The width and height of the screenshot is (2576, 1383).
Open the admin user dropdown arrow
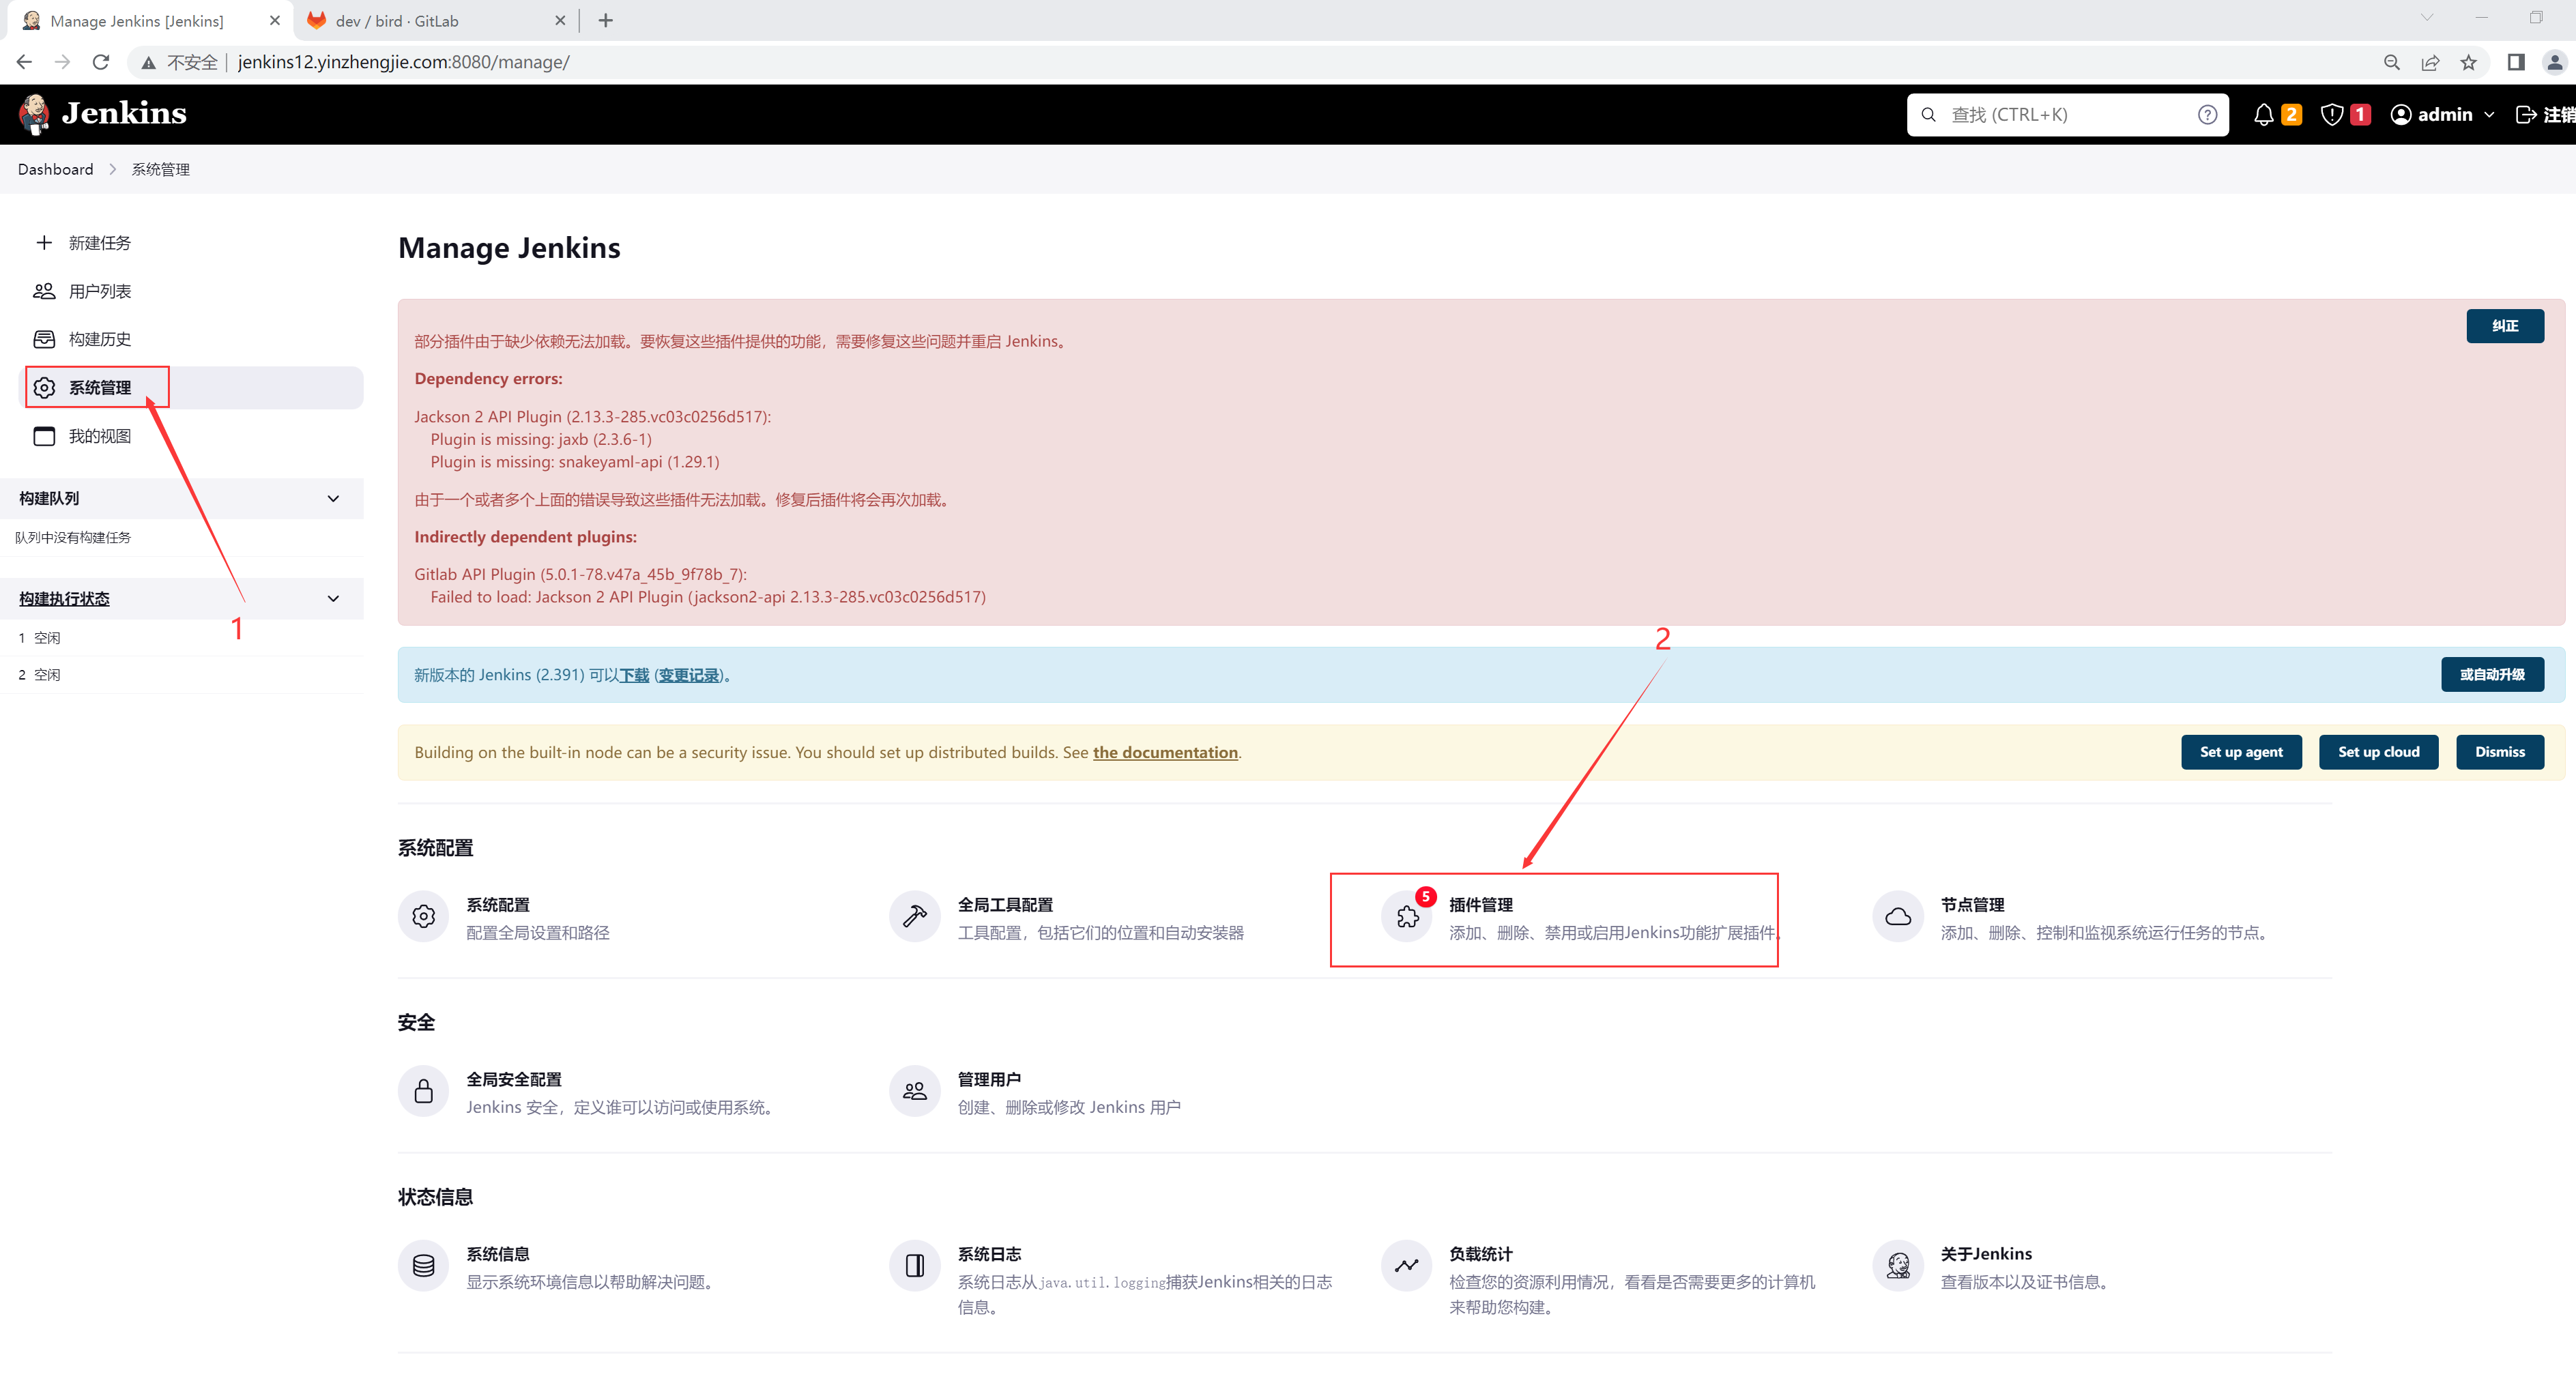click(x=2489, y=115)
